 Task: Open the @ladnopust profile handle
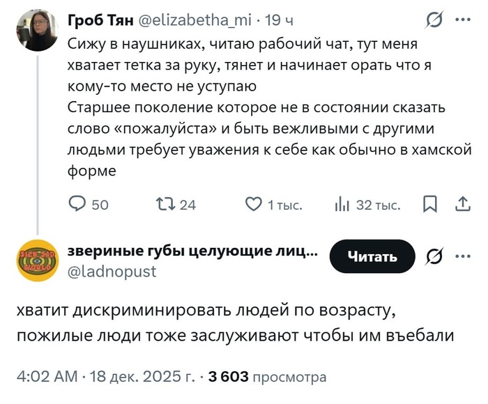click(112, 272)
